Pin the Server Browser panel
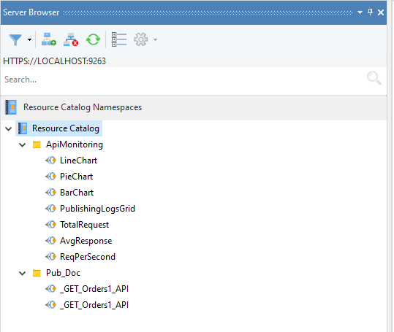Screen dimensions: 394x332 370,12
